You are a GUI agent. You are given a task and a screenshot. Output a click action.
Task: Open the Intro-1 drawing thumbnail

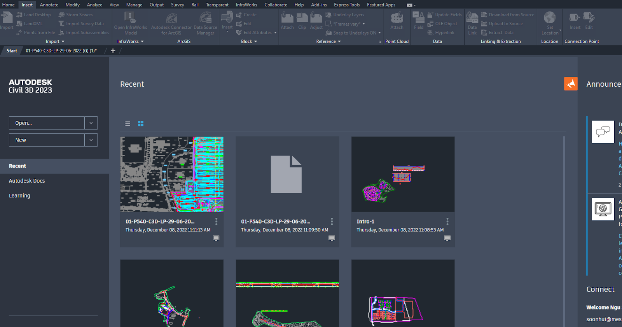[x=403, y=174]
